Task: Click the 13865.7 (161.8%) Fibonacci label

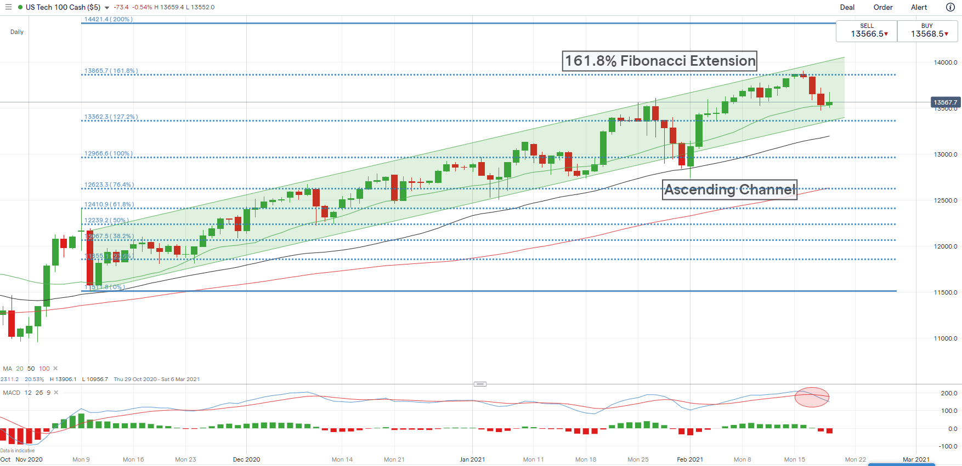Action: tap(111, 71)
